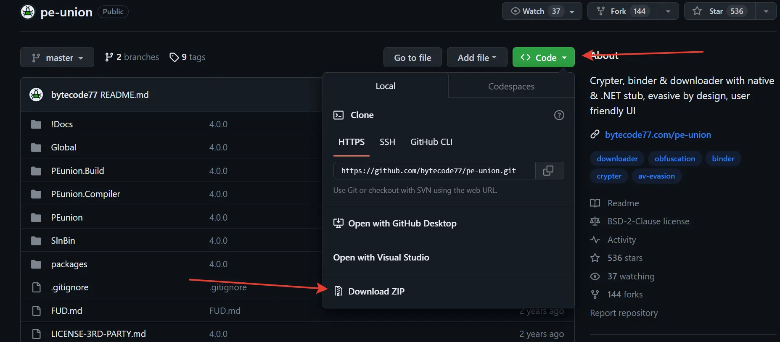The height and width of the screenshot is (342, 780).
Task: Click the !Docs folder icon
Action: pos(36,124)
